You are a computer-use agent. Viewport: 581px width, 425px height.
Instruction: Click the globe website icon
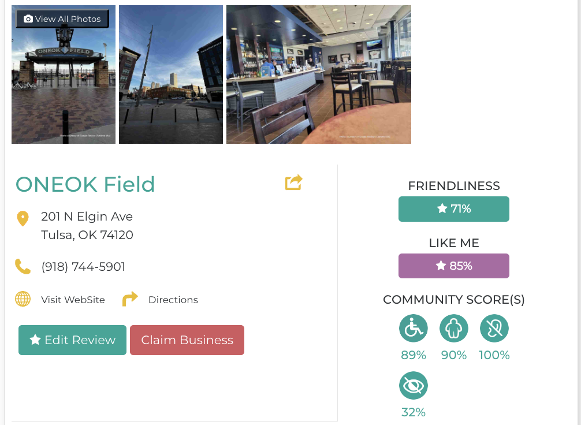click(x=23, y=299)
